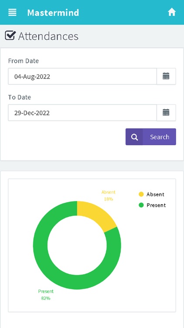Click the green Present legend dot
The width and height of the screenshot is (184, 328).
coord(141,205)
